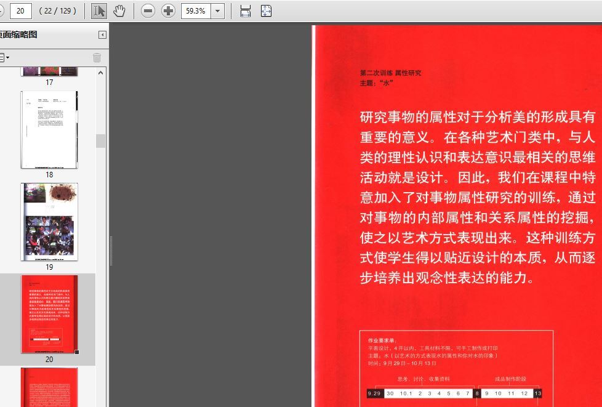Screen dimensions: 602x407
Task: Activate the hand pan tool
Action: coord(119,10)
